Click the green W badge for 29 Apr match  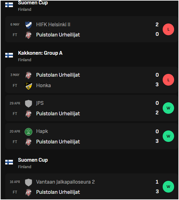point(168,108)
